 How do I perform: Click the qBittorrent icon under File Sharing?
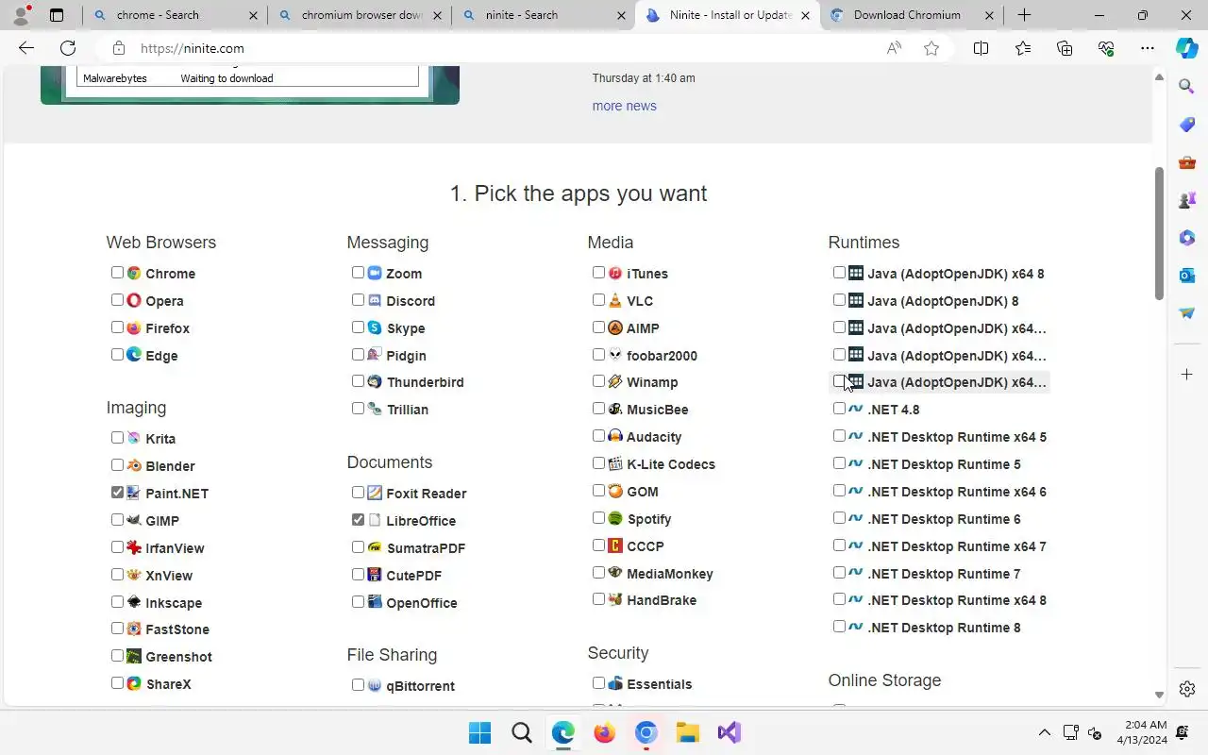click(375, 685)
